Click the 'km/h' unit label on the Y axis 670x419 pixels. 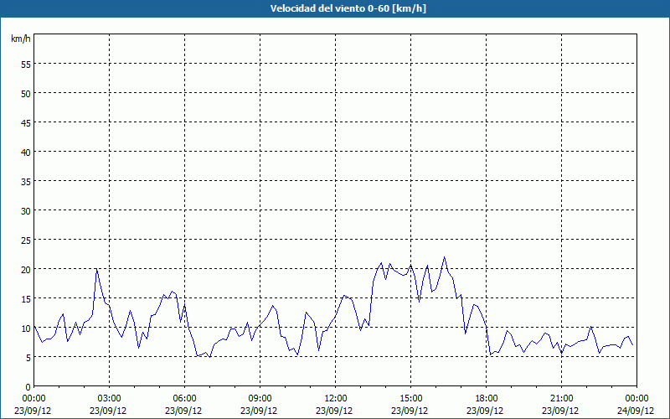tap(21, 39)
